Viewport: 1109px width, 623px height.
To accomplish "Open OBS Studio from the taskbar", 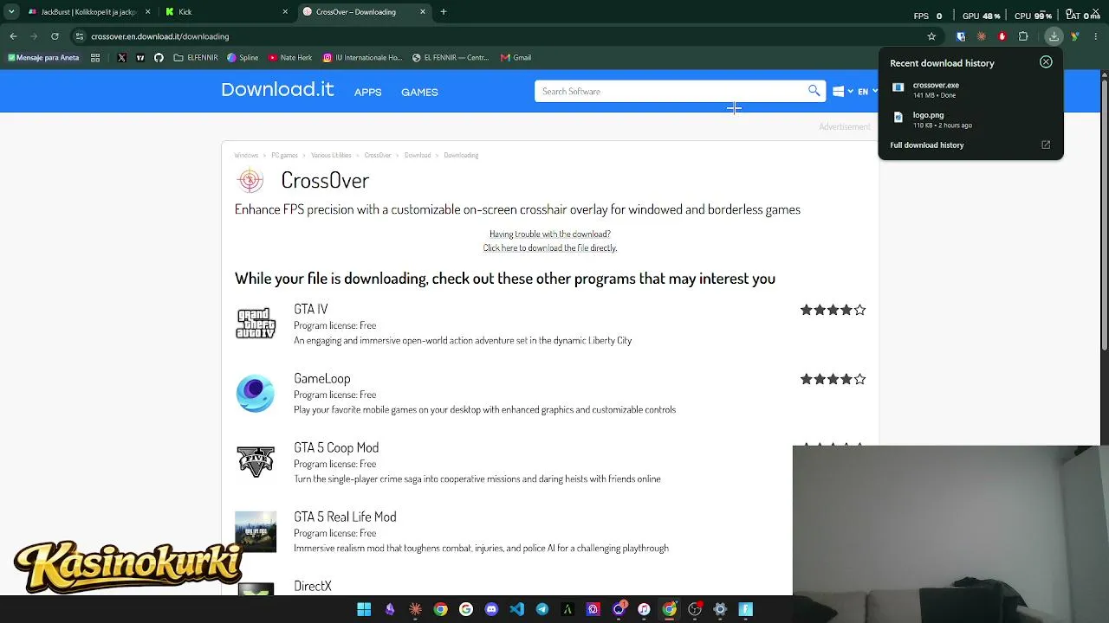I will point(695,609).
